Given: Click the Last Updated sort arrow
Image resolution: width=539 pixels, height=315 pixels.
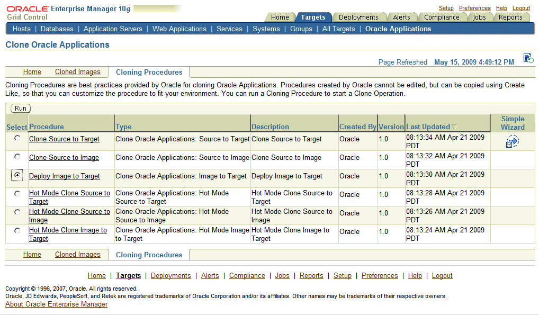Looking at the screenshot, I should [454, 127].
